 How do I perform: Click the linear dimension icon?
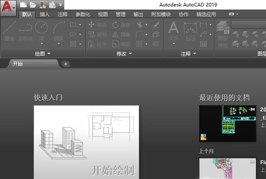pyautogui.click(x=203, y=25)
